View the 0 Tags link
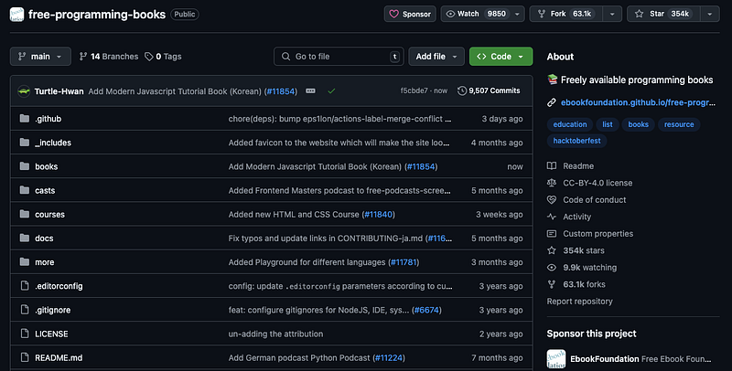The image size is (732, 371). click(x=163, y=57)
